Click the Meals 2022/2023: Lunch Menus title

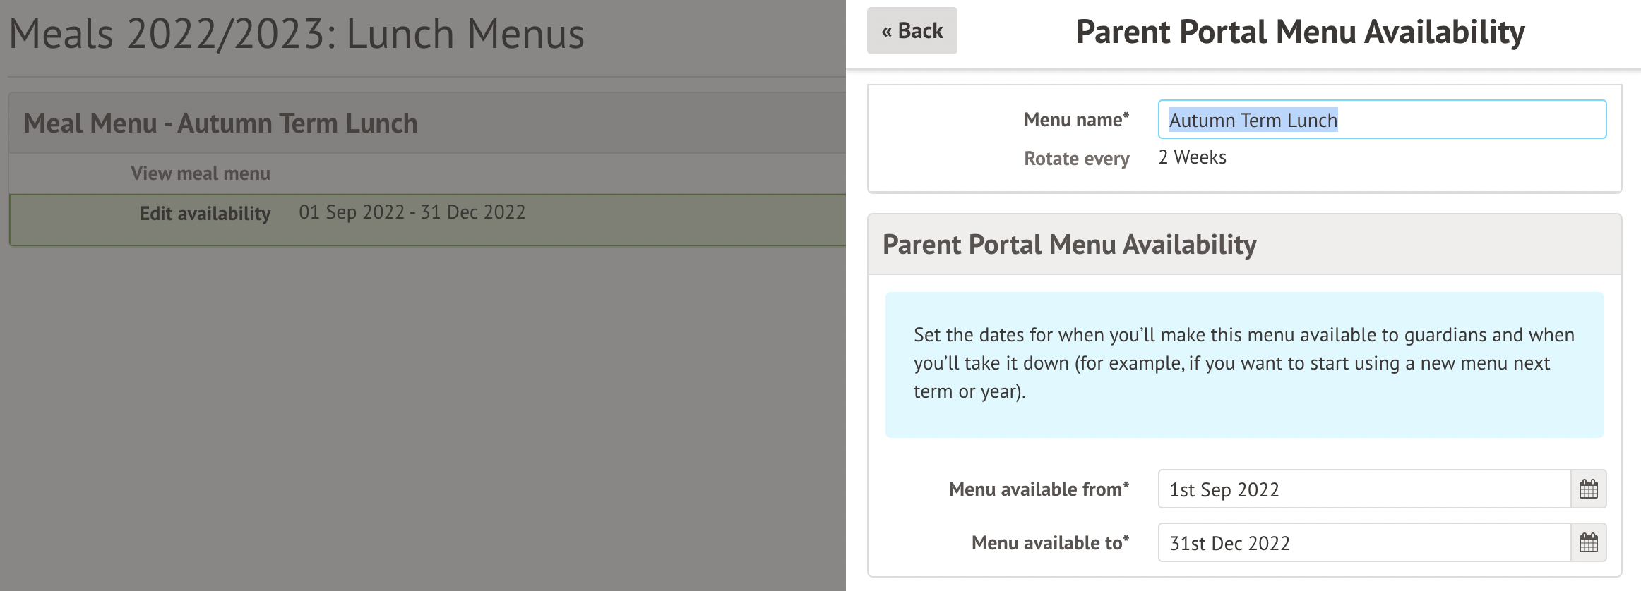pos(297,34)
